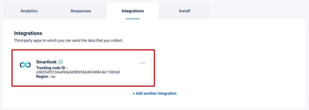The height and width of the screenshot is (110, 309).
Task: Open the Responses tab
Action: 81,11
